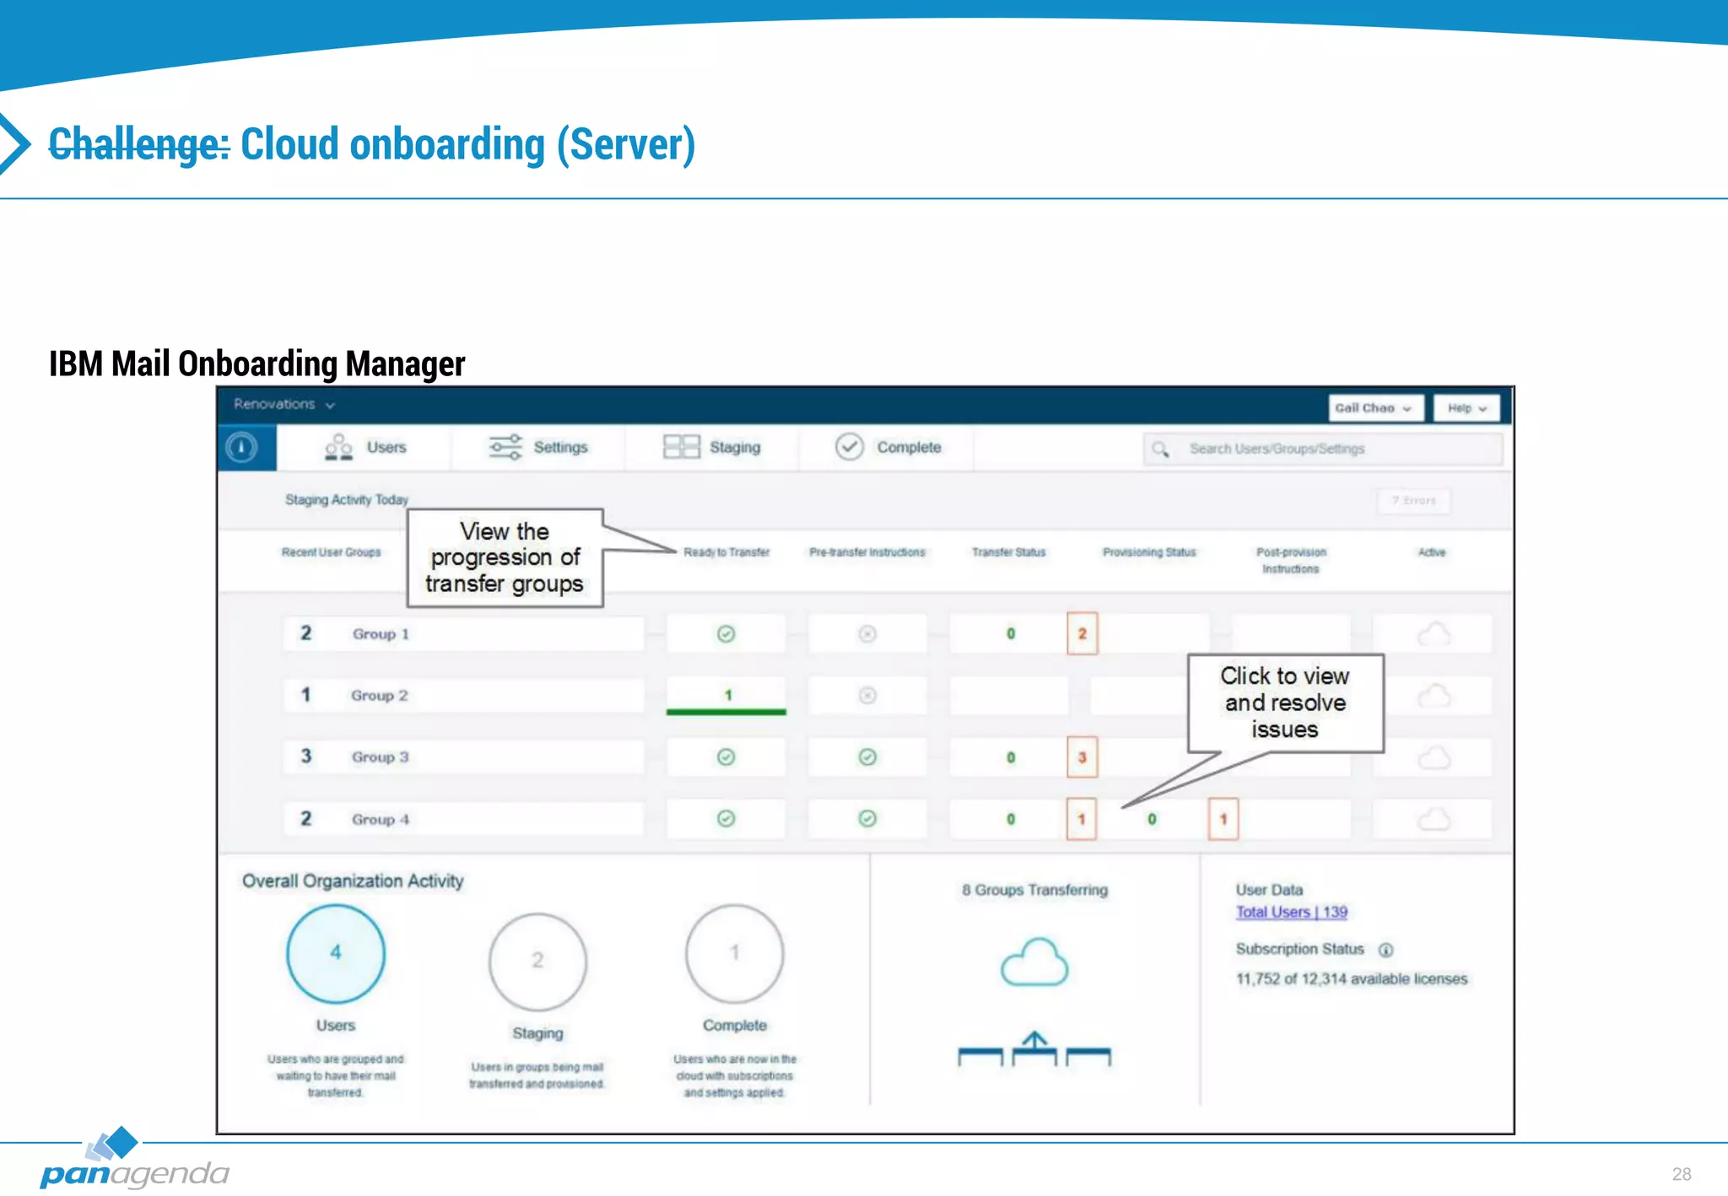Click the Provisioning Status column header
Image resolution: width=1728 pixels, height=1196 pixels.
(1149, 552)
